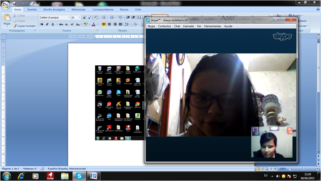321x181 pixels.
Task: Switch to the web layout view
Action: (x=266, y=169)
